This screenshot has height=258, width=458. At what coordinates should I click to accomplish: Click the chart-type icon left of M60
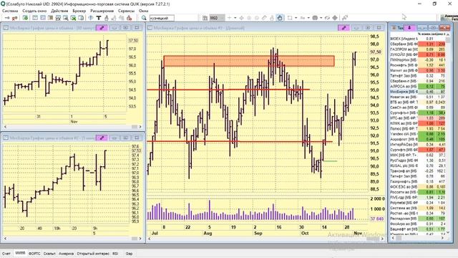205,18
